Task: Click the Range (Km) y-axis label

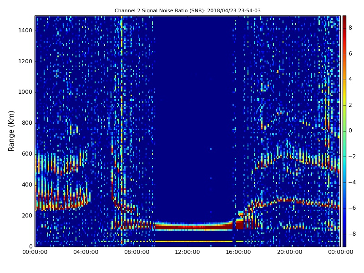Action: [x=11, y=131]
